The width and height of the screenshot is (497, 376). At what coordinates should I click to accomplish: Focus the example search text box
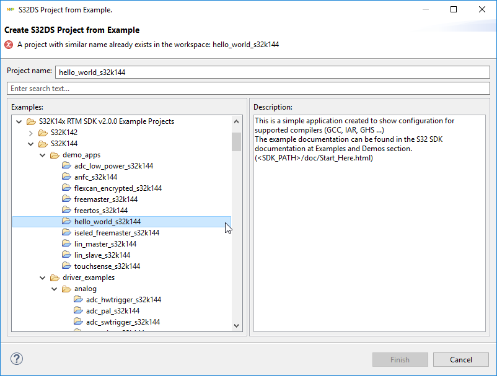[248, 89]
